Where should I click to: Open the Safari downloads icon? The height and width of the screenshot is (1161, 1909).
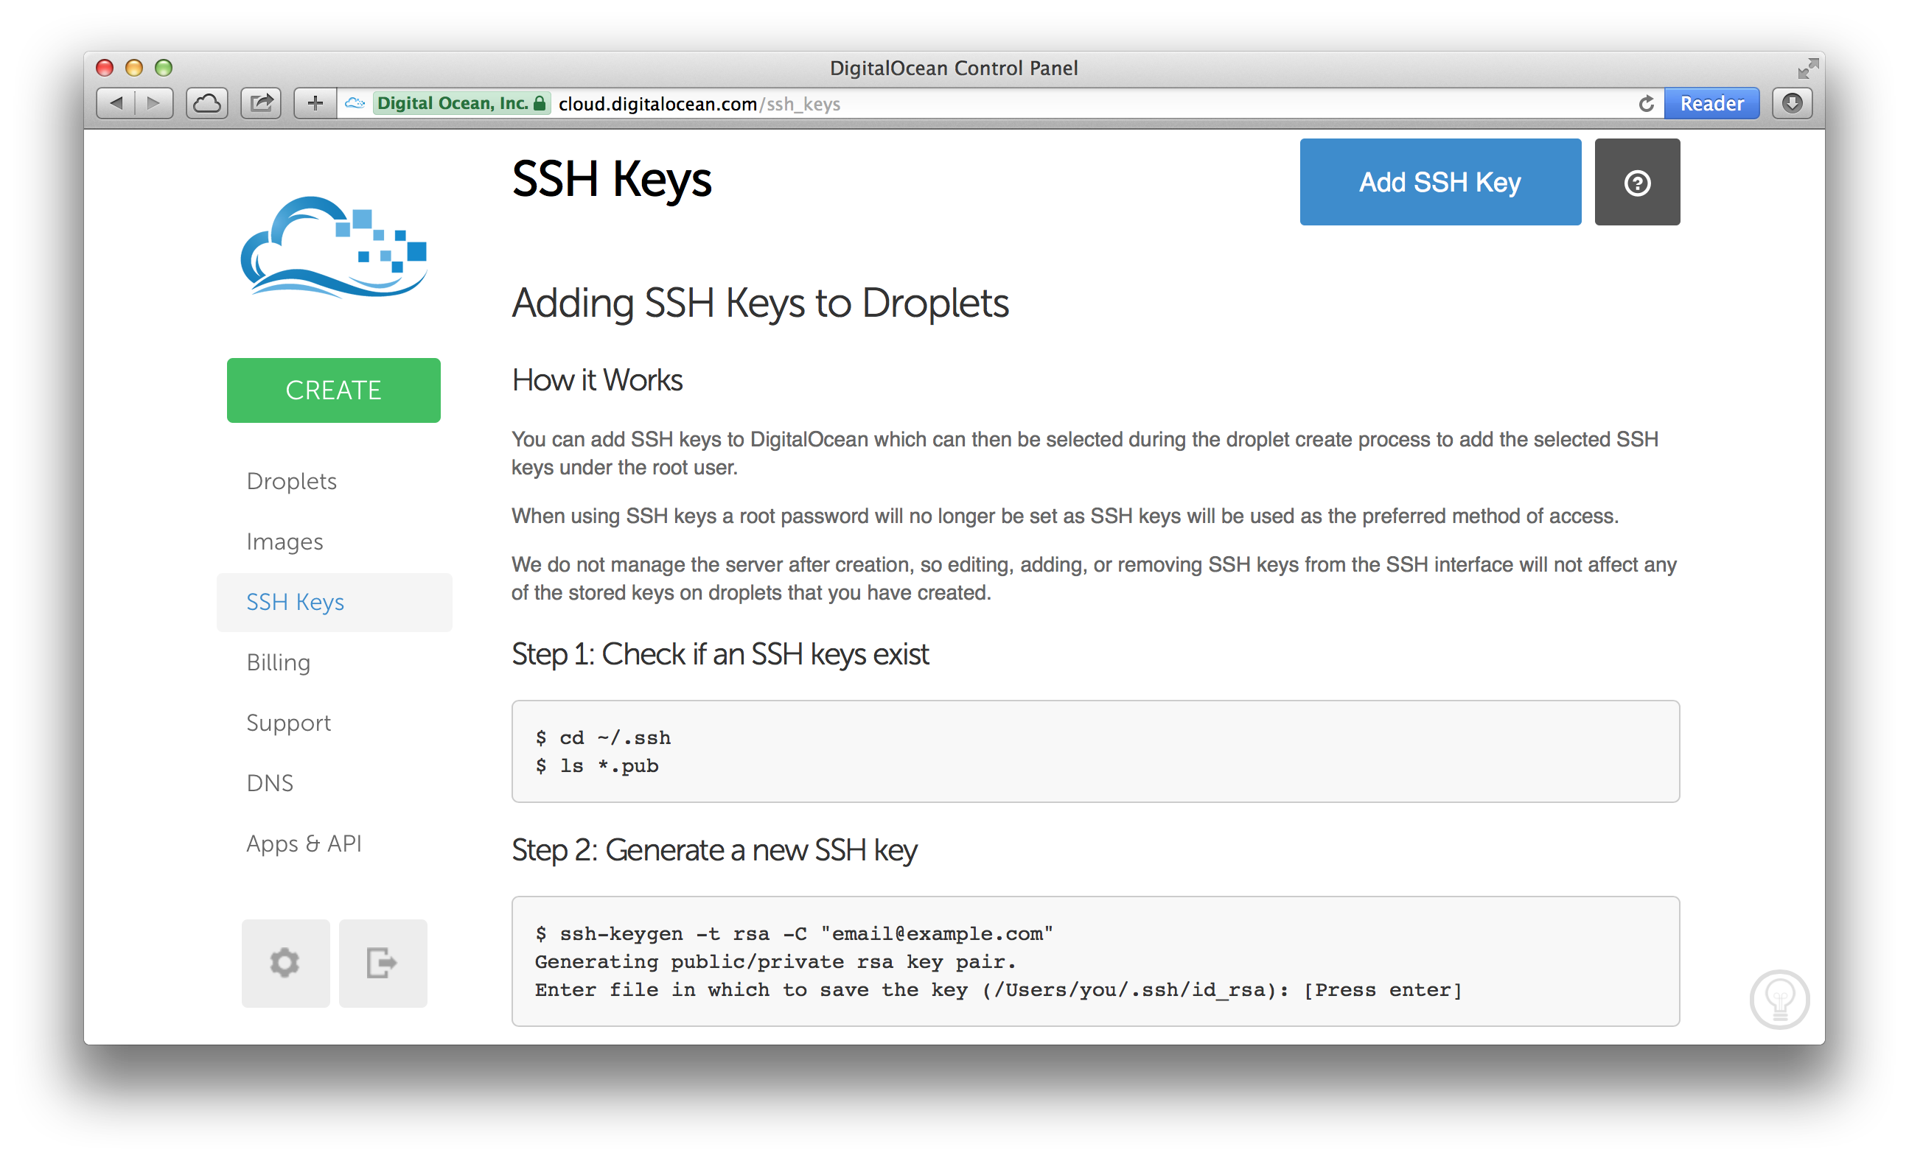coord(1792,103)
